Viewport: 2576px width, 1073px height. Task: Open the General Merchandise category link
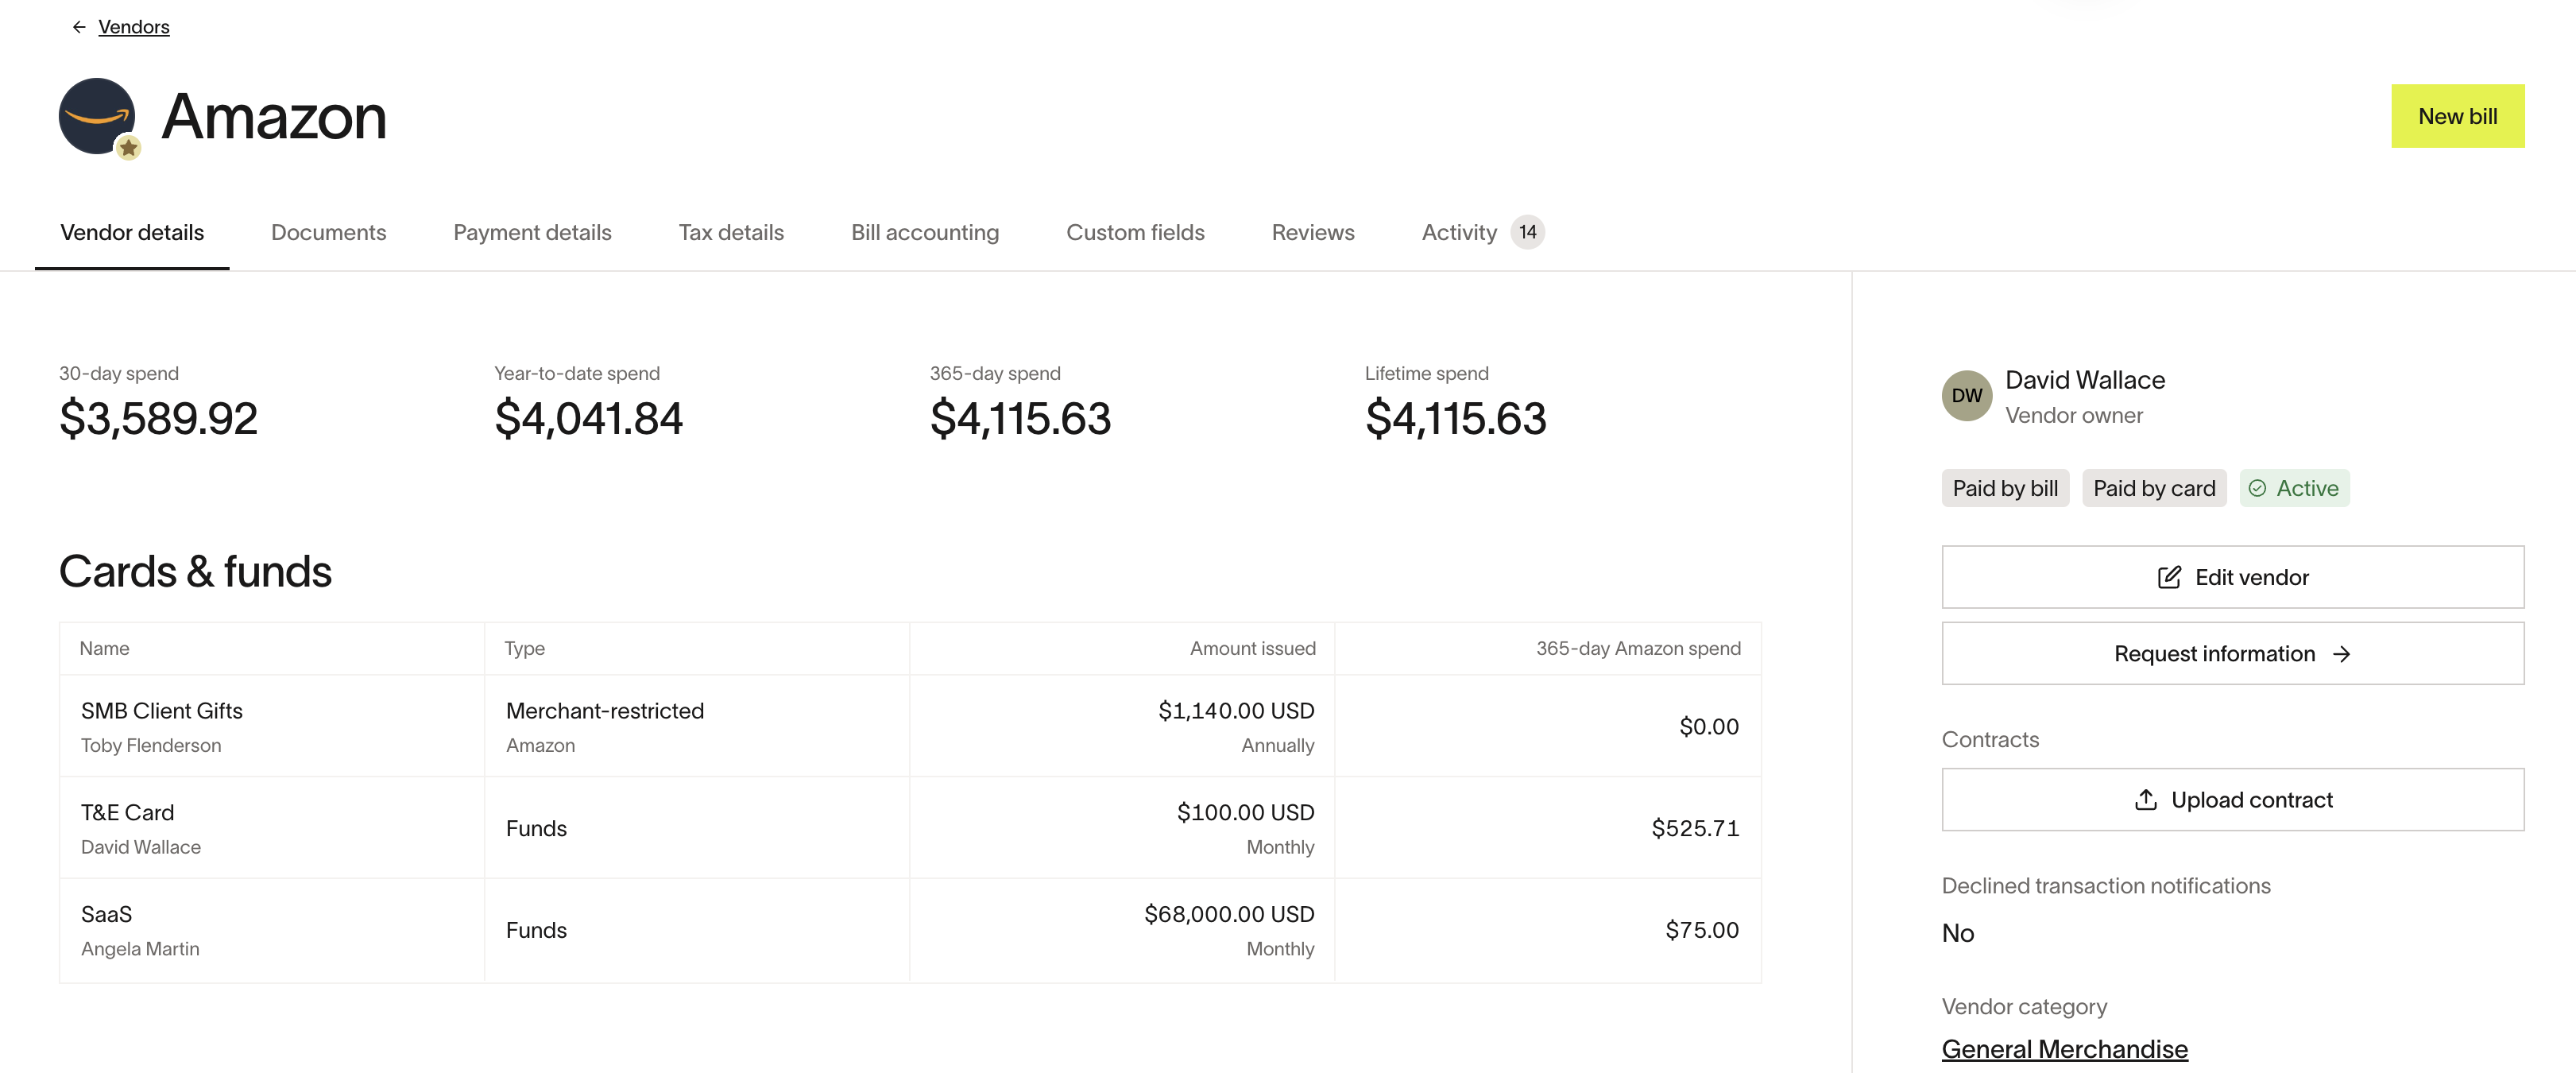[2064, 1049]
